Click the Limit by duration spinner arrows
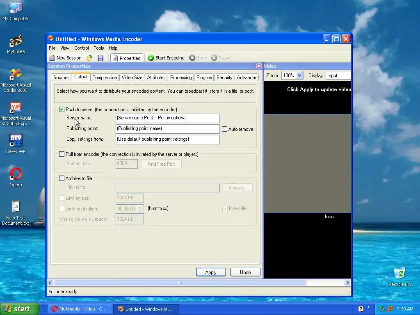The image size is (420, 315). [139, 209]
